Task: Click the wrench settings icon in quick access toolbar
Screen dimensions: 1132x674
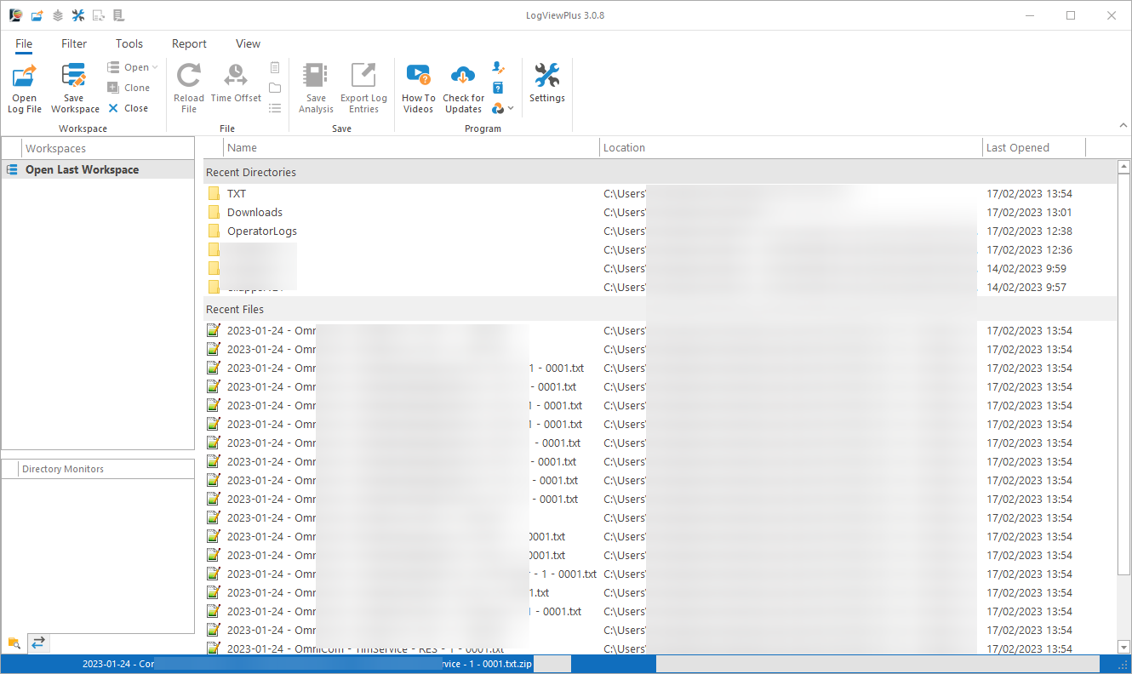Action: [78, 15]
